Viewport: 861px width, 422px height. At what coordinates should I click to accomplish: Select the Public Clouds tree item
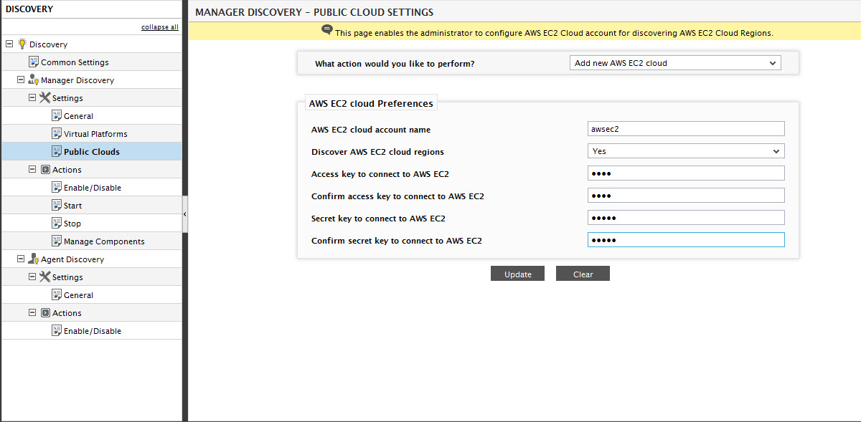[x=92, y=152]
